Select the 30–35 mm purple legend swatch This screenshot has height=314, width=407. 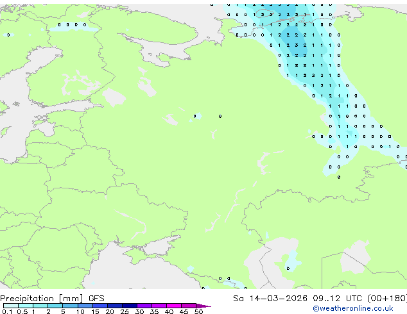[x=144, y=306]
